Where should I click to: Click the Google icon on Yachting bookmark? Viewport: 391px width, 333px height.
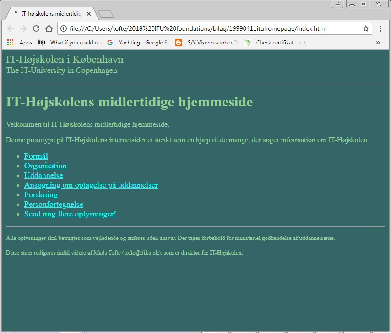[110, 42]
